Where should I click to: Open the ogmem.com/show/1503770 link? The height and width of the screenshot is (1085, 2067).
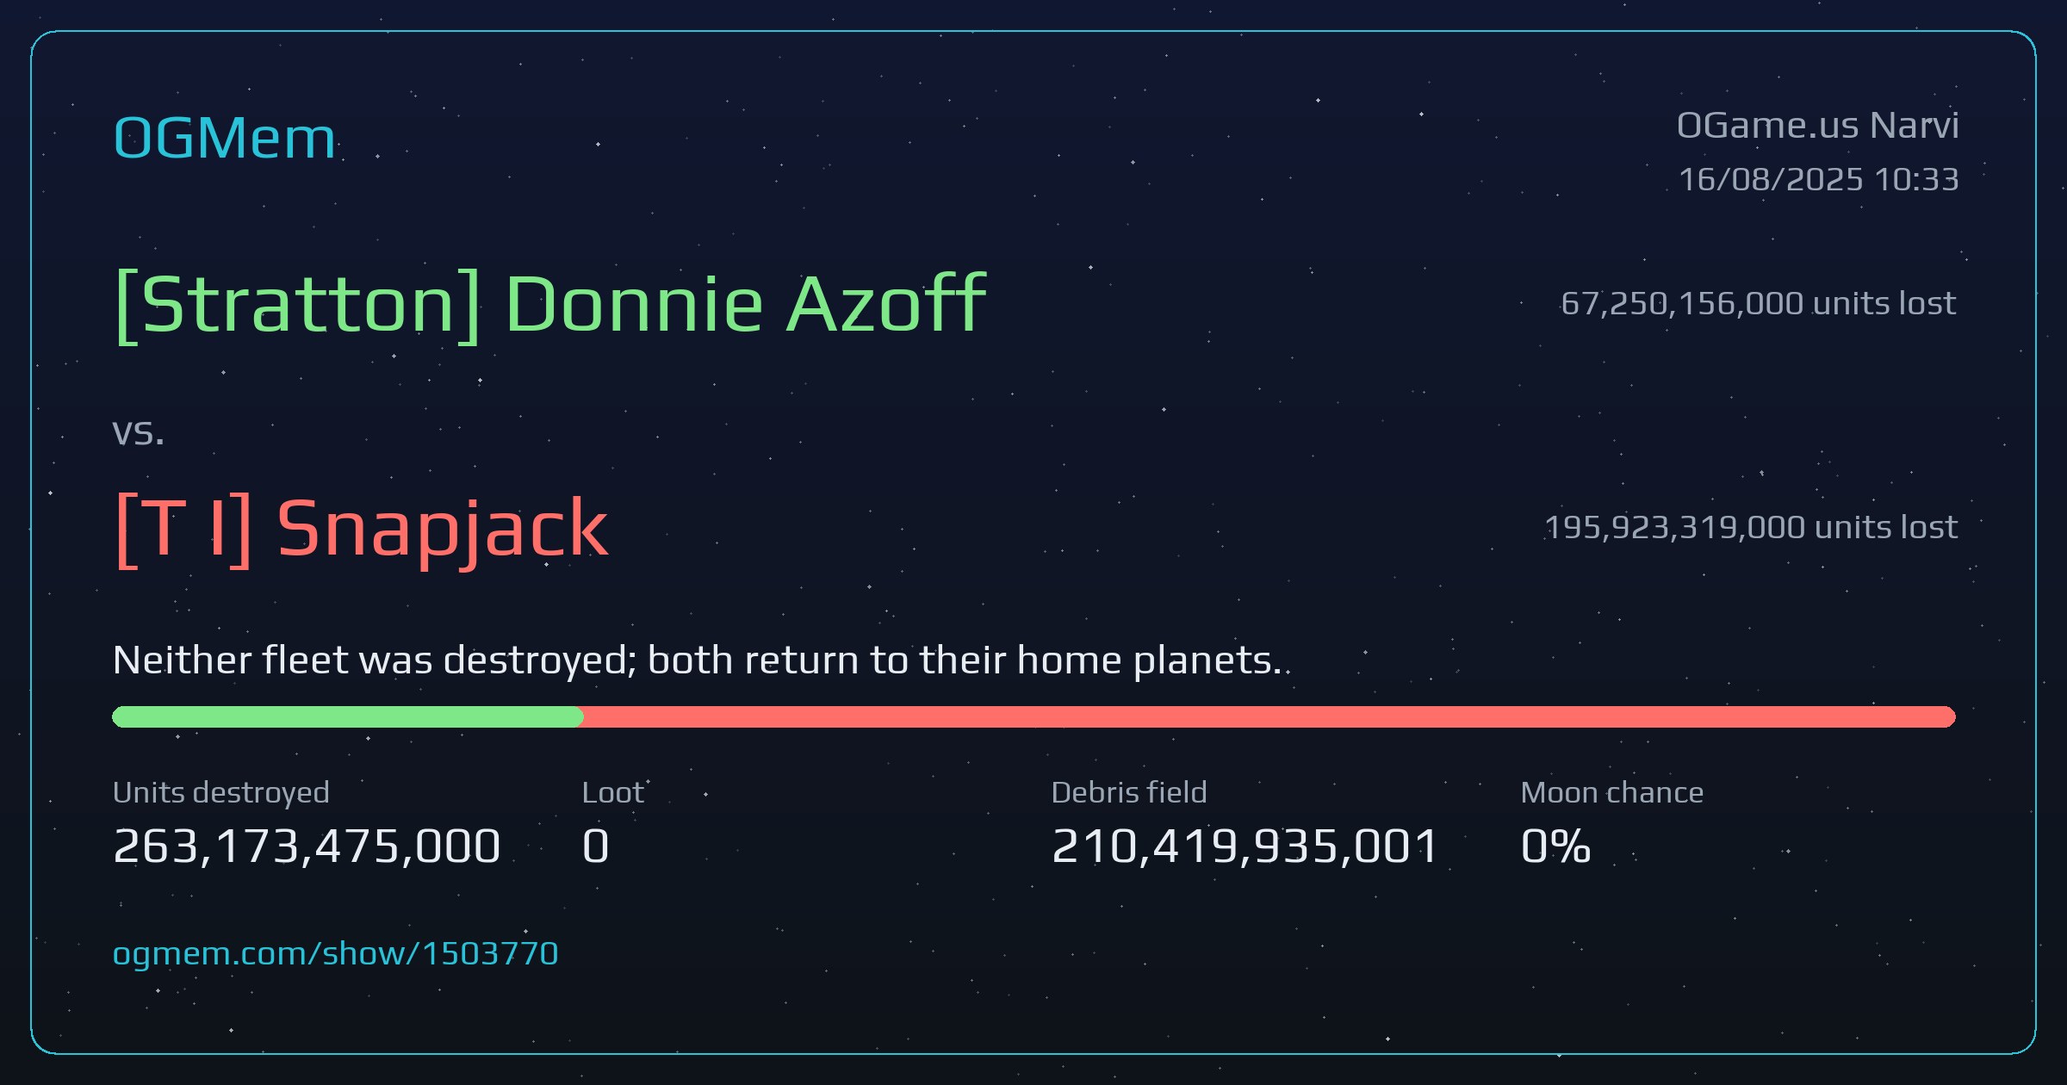click(x=336, y=954)
